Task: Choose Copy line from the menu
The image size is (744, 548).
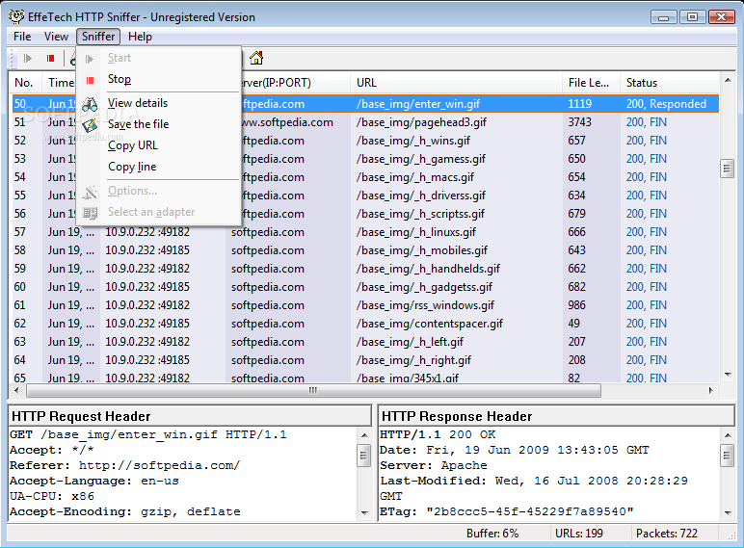Action: [159, 167]
